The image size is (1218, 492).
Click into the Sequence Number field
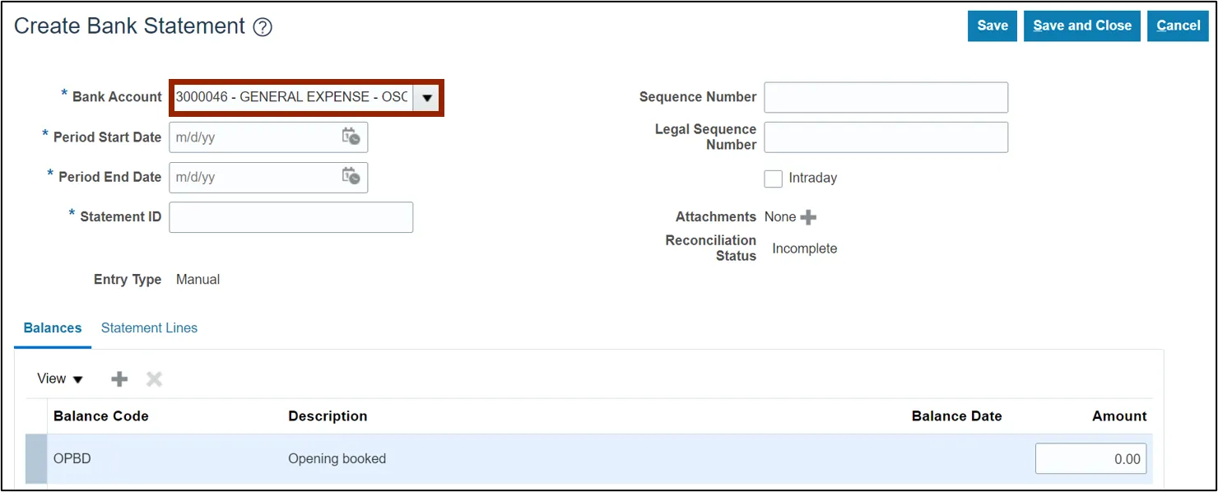pos(886,97)
